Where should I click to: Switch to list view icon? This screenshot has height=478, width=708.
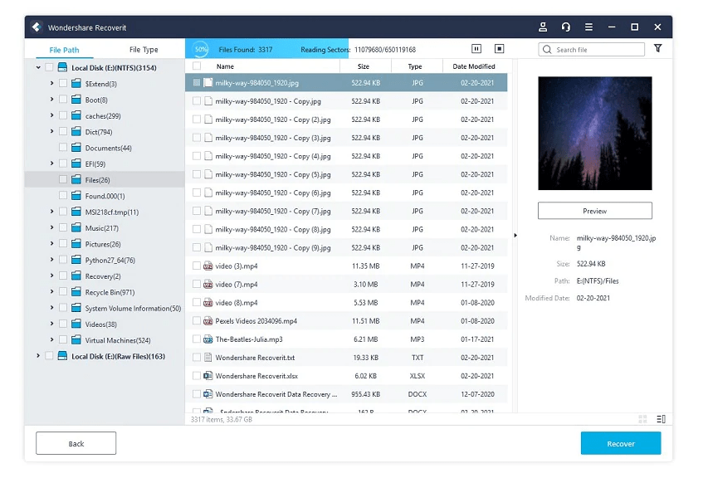pos(661,419)
